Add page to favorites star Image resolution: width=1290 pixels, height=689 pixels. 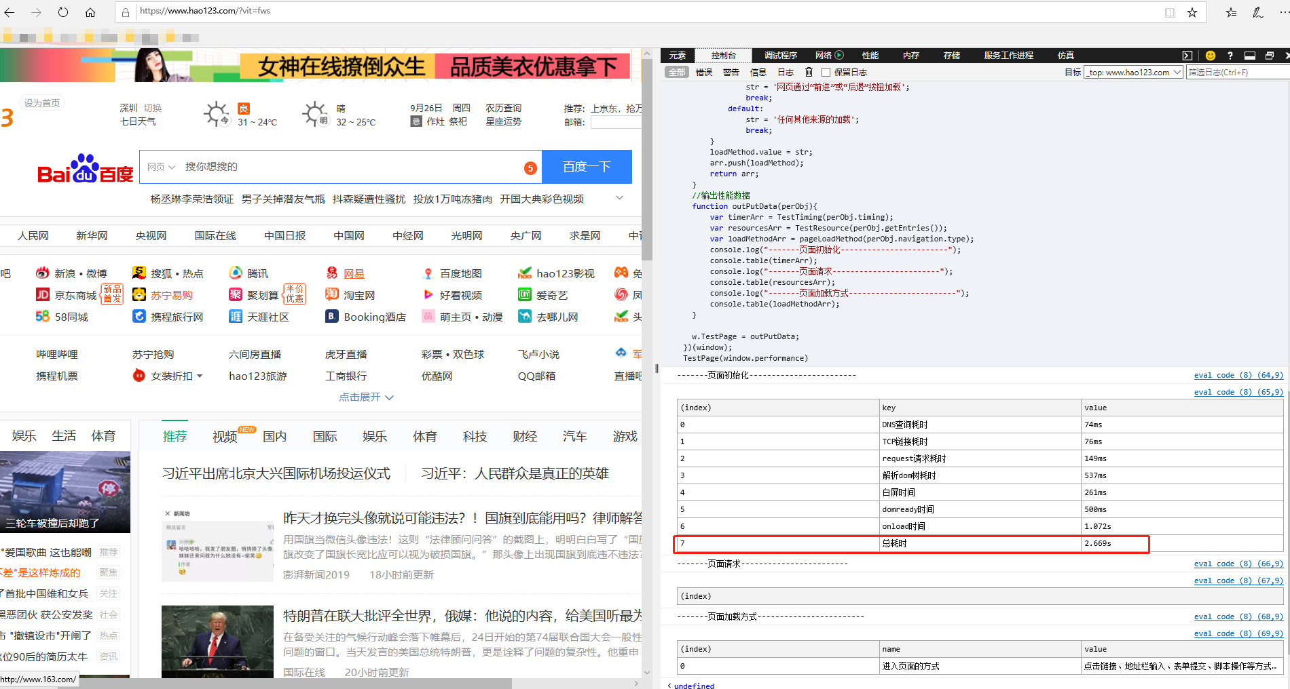[x=1192, y=12]
